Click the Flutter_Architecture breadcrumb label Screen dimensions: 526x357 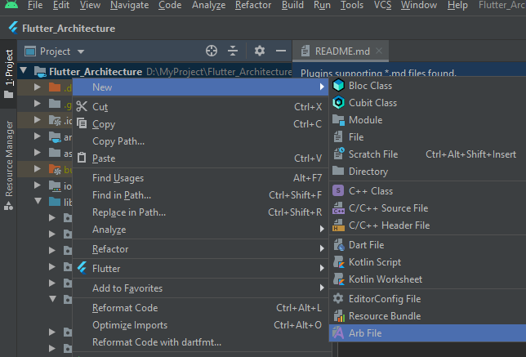coord(69,29)
